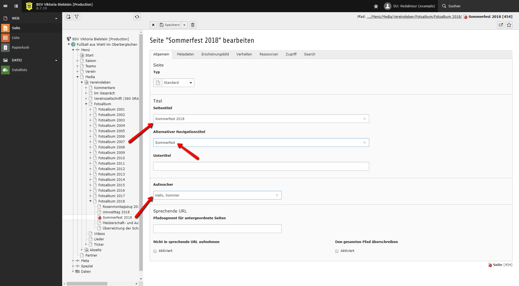This screenshot has height=286, width=519.
Task: Expand the Teams tree node
Action: coord(78,66)
